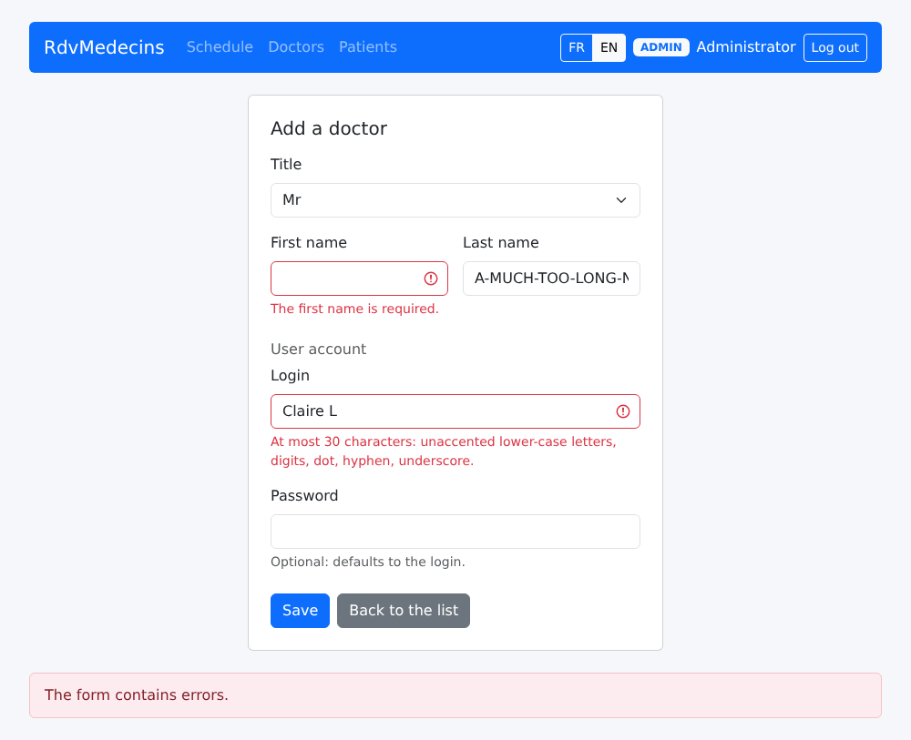Return with Back to the list
Viewport: 911px width, 740px height.
pyautogui.click(x=404, y=611)
